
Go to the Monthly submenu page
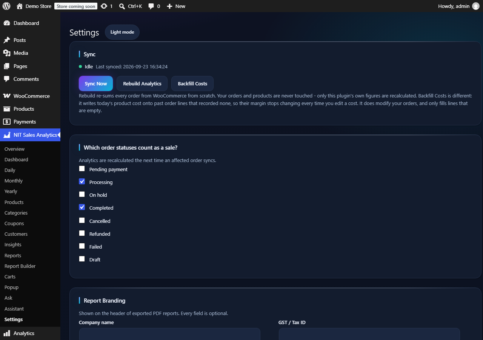click(x=14, y=181)
